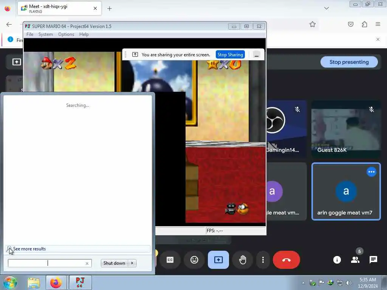
Task: Open the Firefox hamburger menu
Action: click(x=378, y=24)
